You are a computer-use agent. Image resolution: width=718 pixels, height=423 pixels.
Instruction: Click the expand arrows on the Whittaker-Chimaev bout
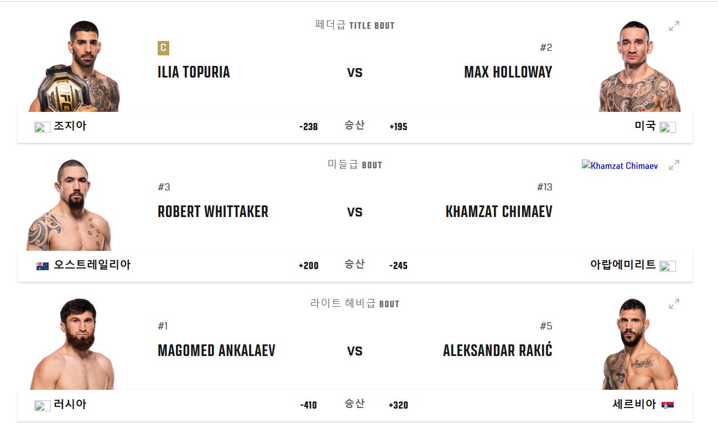(x=674, y=164)
